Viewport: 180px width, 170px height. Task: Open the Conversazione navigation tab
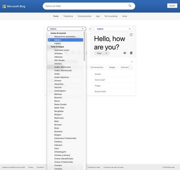[x=84, y=16]
